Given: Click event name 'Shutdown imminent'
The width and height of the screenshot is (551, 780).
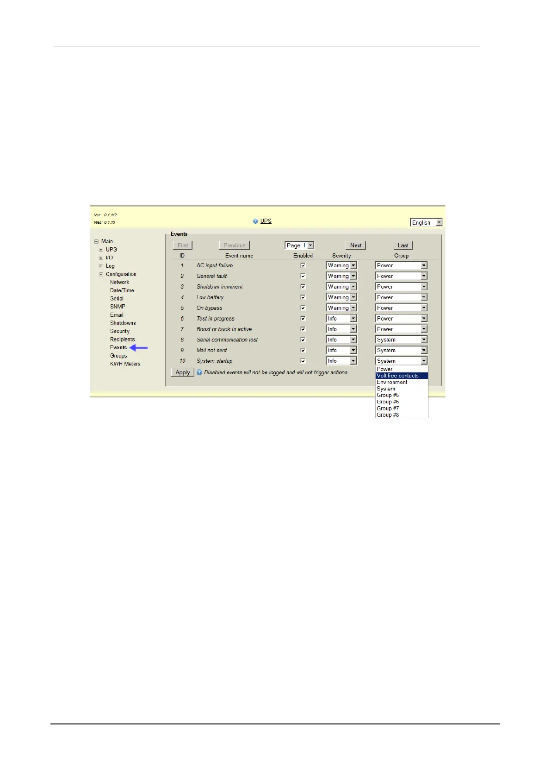Looking at the screenshot, I should (x=219, y=287).
